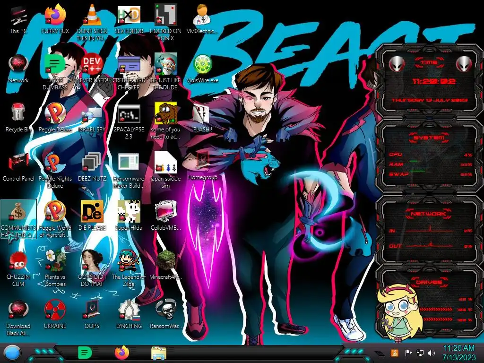This screenshot has width=484, height=363.
Task: Open the This PC desktop icon
Action: click(18, 20)
